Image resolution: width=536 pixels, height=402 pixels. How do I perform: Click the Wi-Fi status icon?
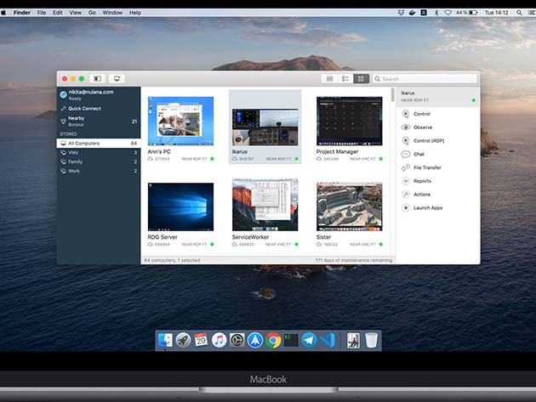tap(448, 13)
